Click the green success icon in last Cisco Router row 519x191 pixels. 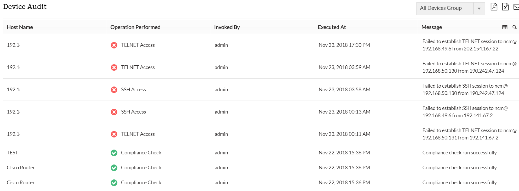(114, 183)
